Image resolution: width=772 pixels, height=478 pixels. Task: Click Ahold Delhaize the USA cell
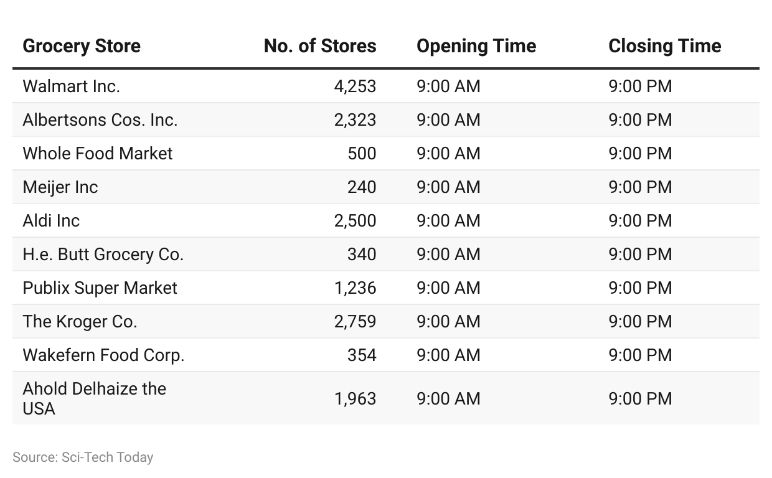(94, 398)
